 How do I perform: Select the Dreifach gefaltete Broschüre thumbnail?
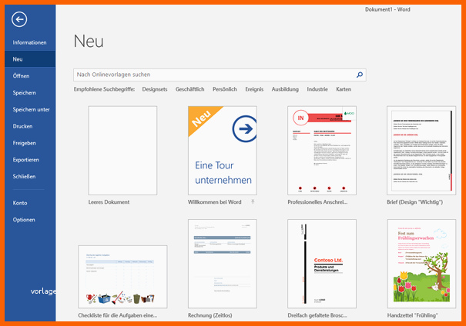click(322, 264)
